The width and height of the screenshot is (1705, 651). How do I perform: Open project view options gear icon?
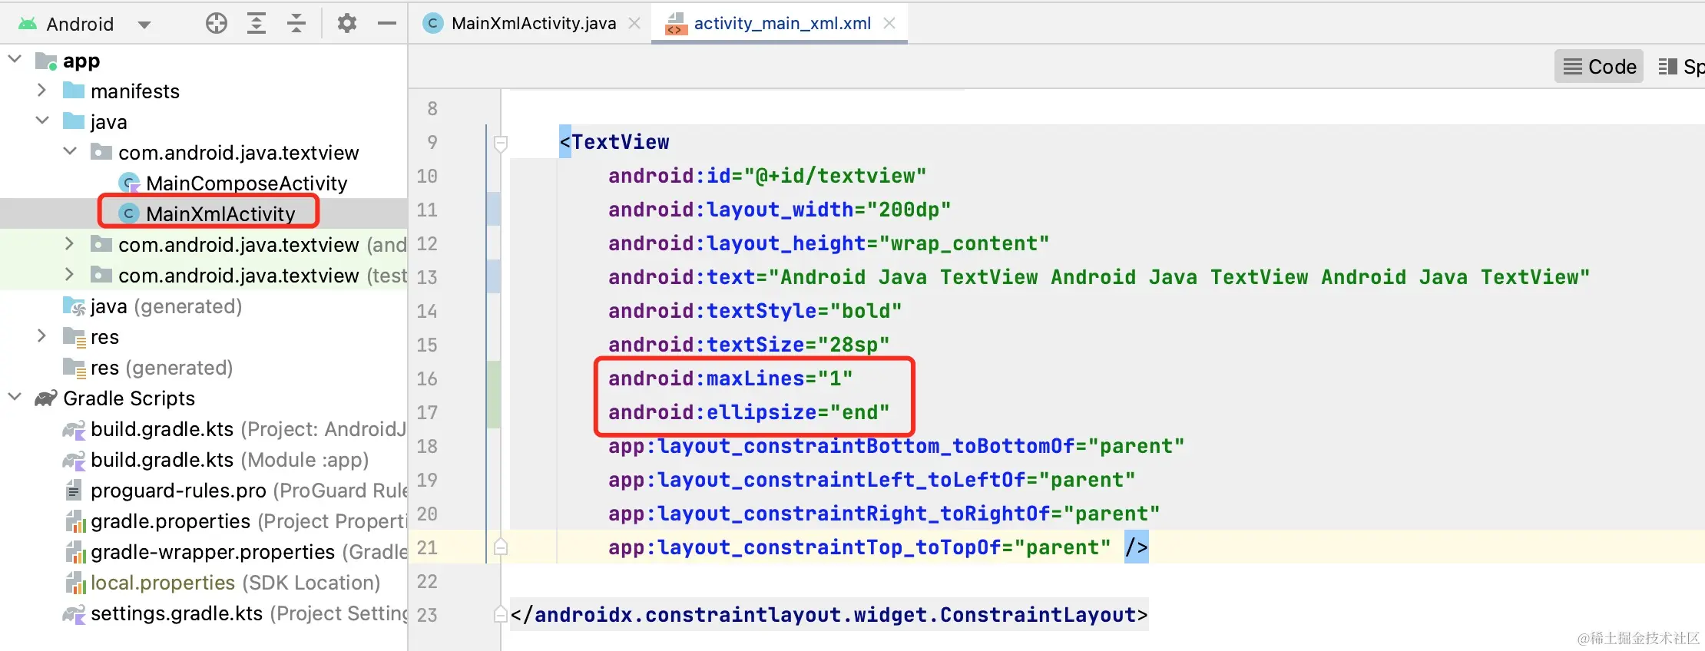tap(347, 24)
